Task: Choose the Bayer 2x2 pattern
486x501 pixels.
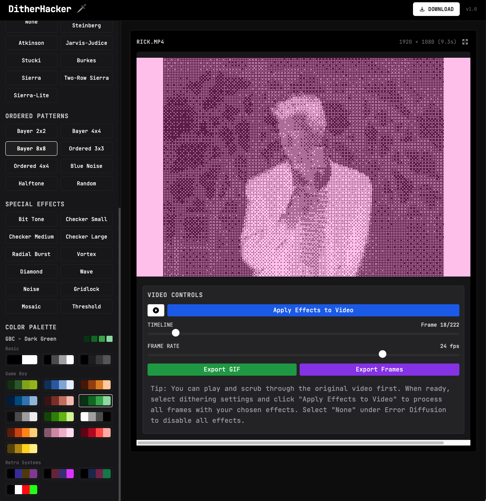Action: click(31, 131)
